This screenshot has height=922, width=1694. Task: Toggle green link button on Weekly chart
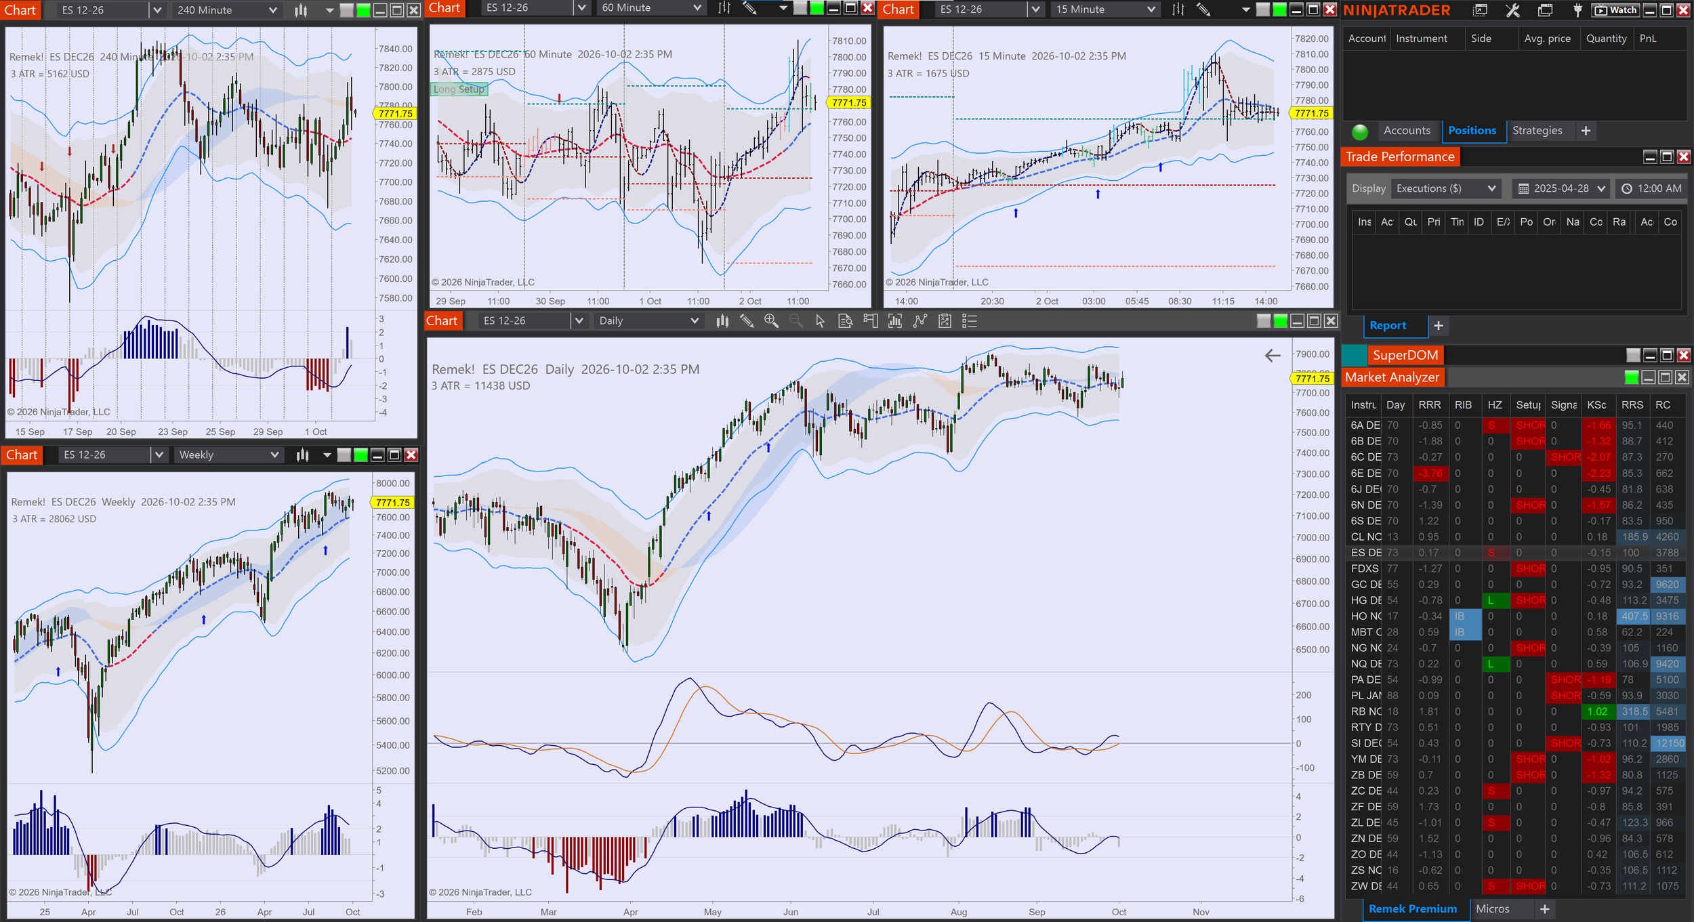(x=360, y=455)
